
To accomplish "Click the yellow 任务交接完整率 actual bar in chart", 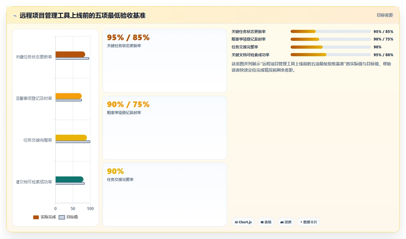I will pyautogui.click(x=71, y=138).
